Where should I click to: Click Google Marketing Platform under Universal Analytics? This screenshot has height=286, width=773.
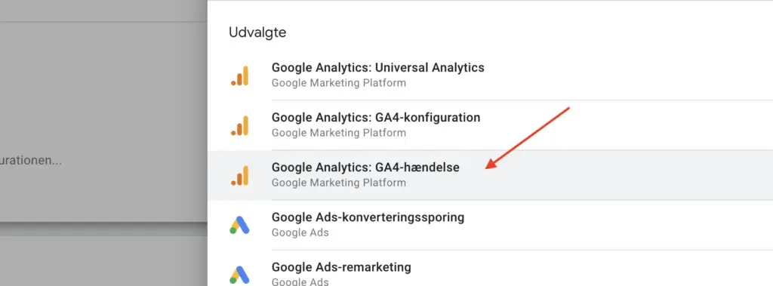[339, 83]
